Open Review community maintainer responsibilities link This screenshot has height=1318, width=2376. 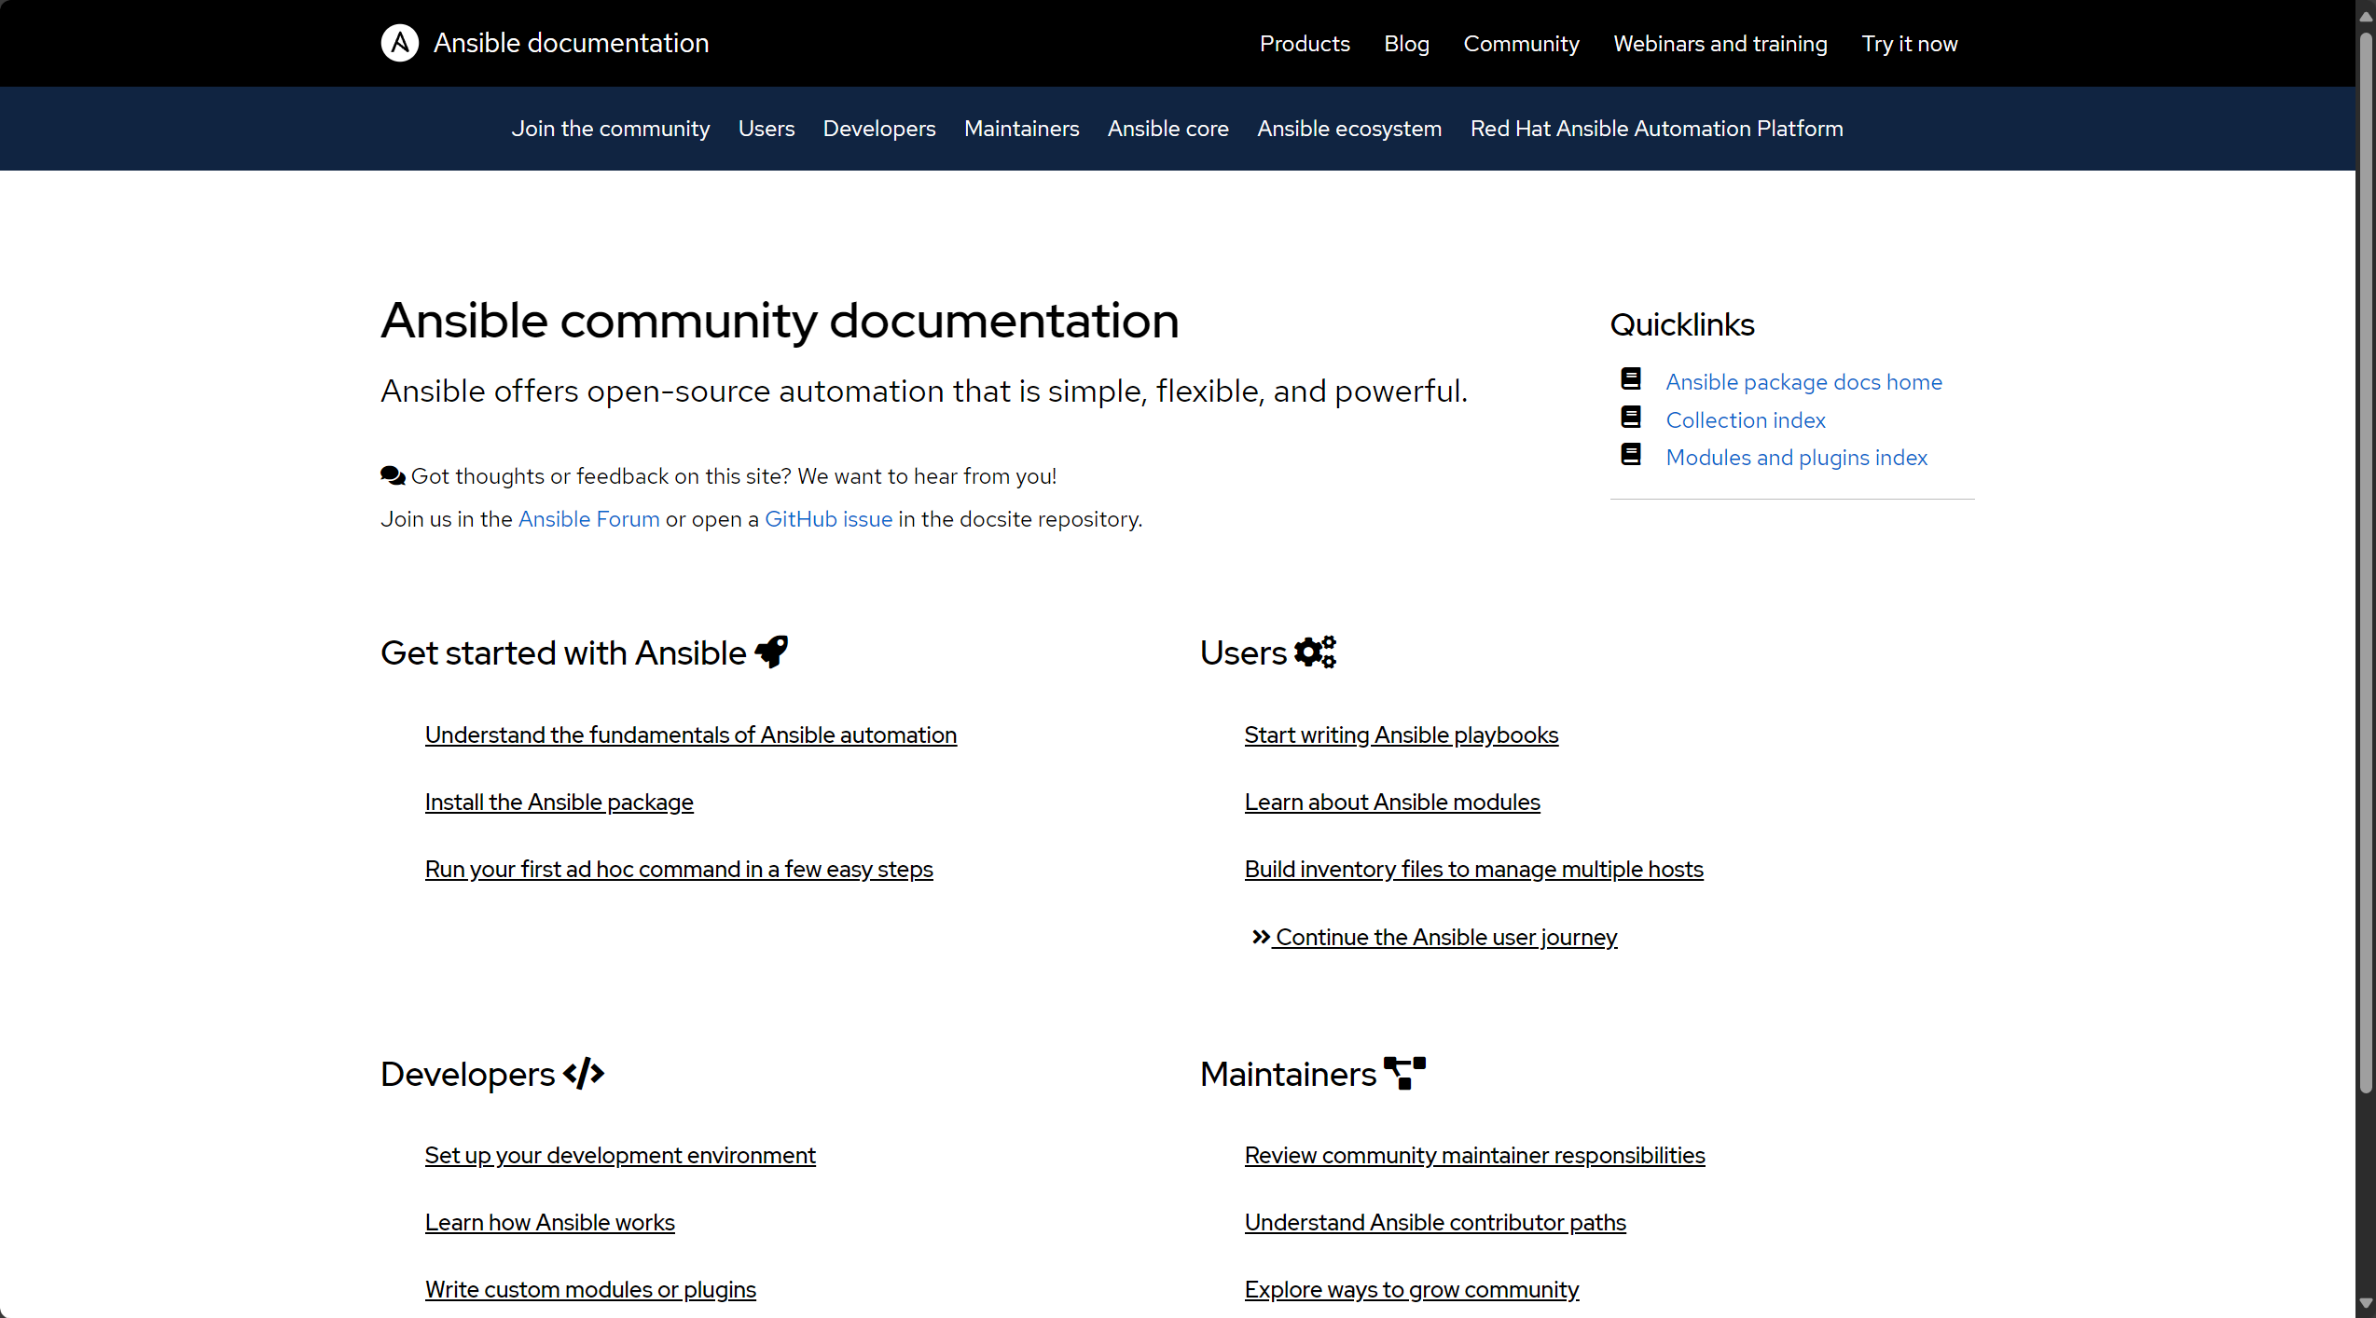tap(1475, 1156)
